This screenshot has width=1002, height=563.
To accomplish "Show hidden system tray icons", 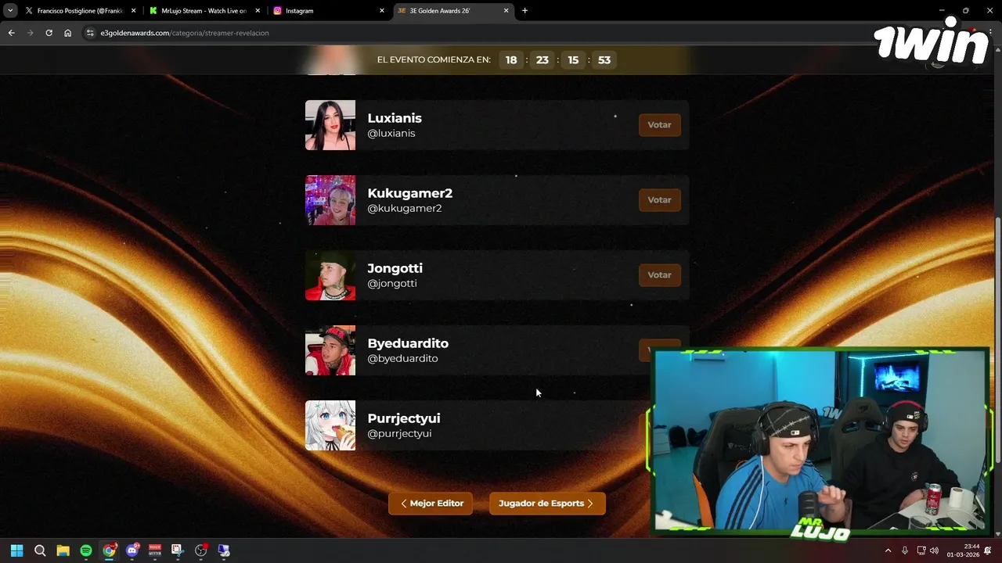I will pyautogui.click(x=888, y=550).
